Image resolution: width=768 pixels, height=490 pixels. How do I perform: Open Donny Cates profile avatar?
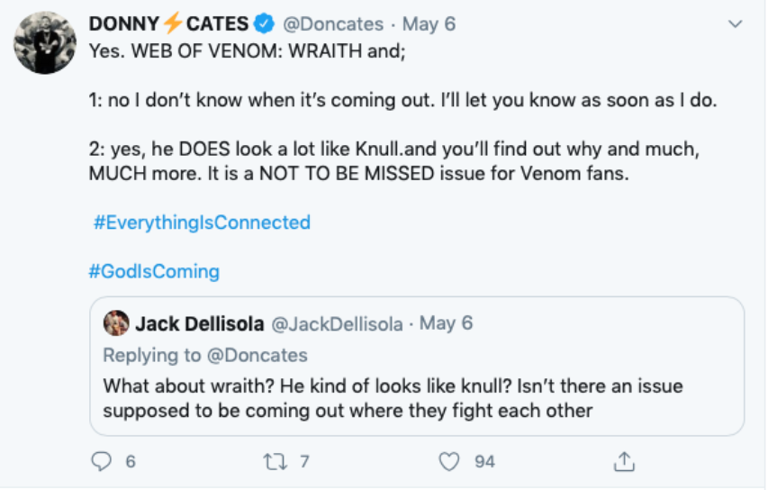[x=44, y=42]
